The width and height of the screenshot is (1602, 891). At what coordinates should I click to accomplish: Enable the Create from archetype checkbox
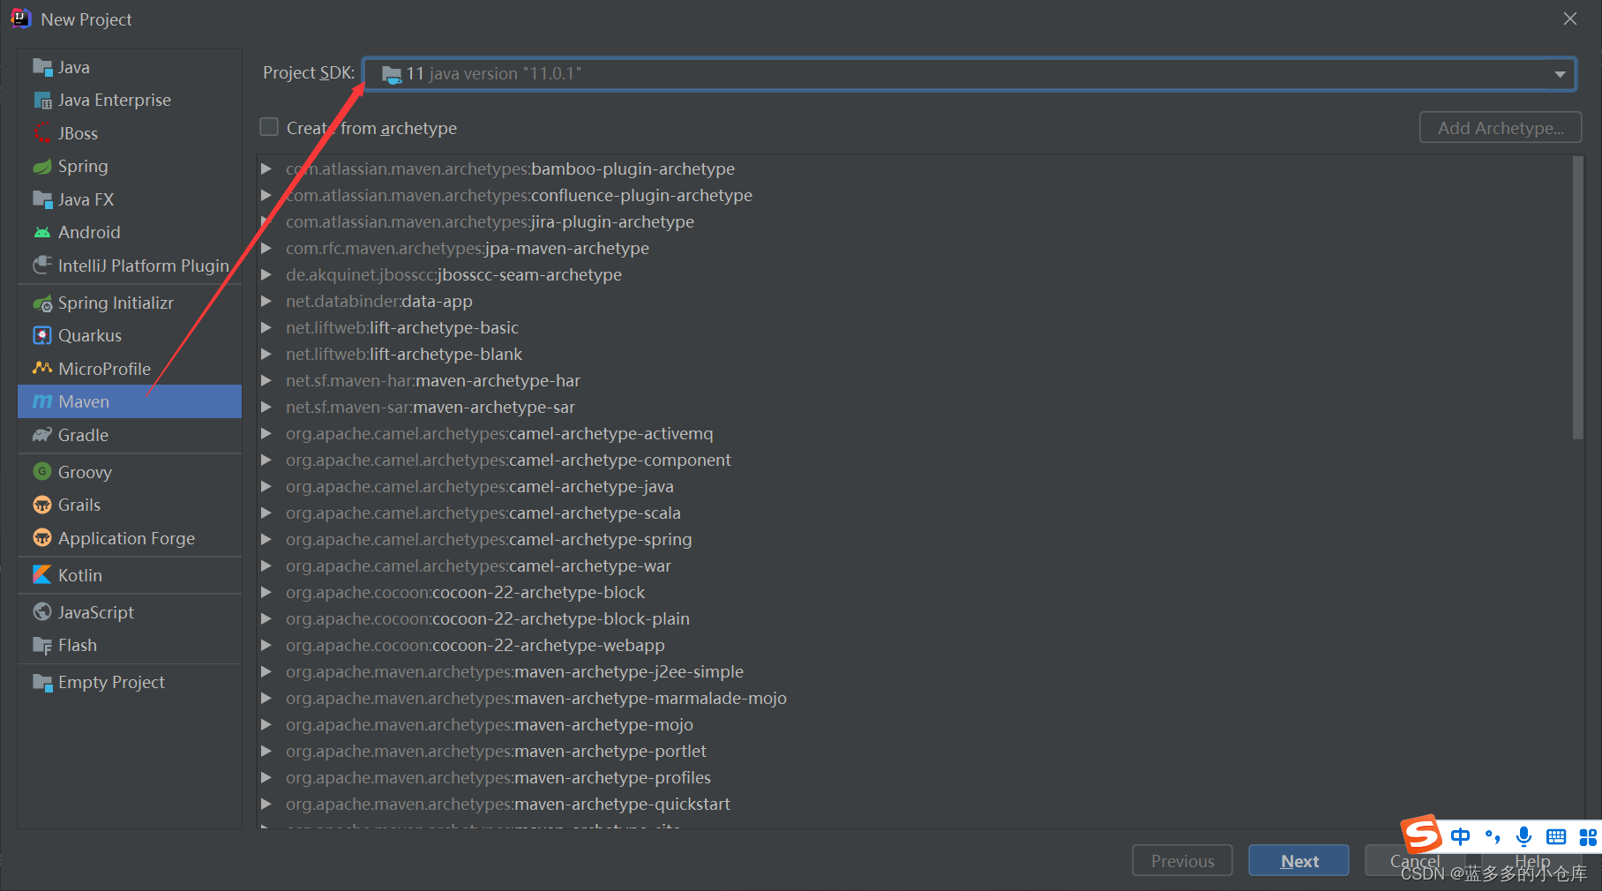(269, 127)
